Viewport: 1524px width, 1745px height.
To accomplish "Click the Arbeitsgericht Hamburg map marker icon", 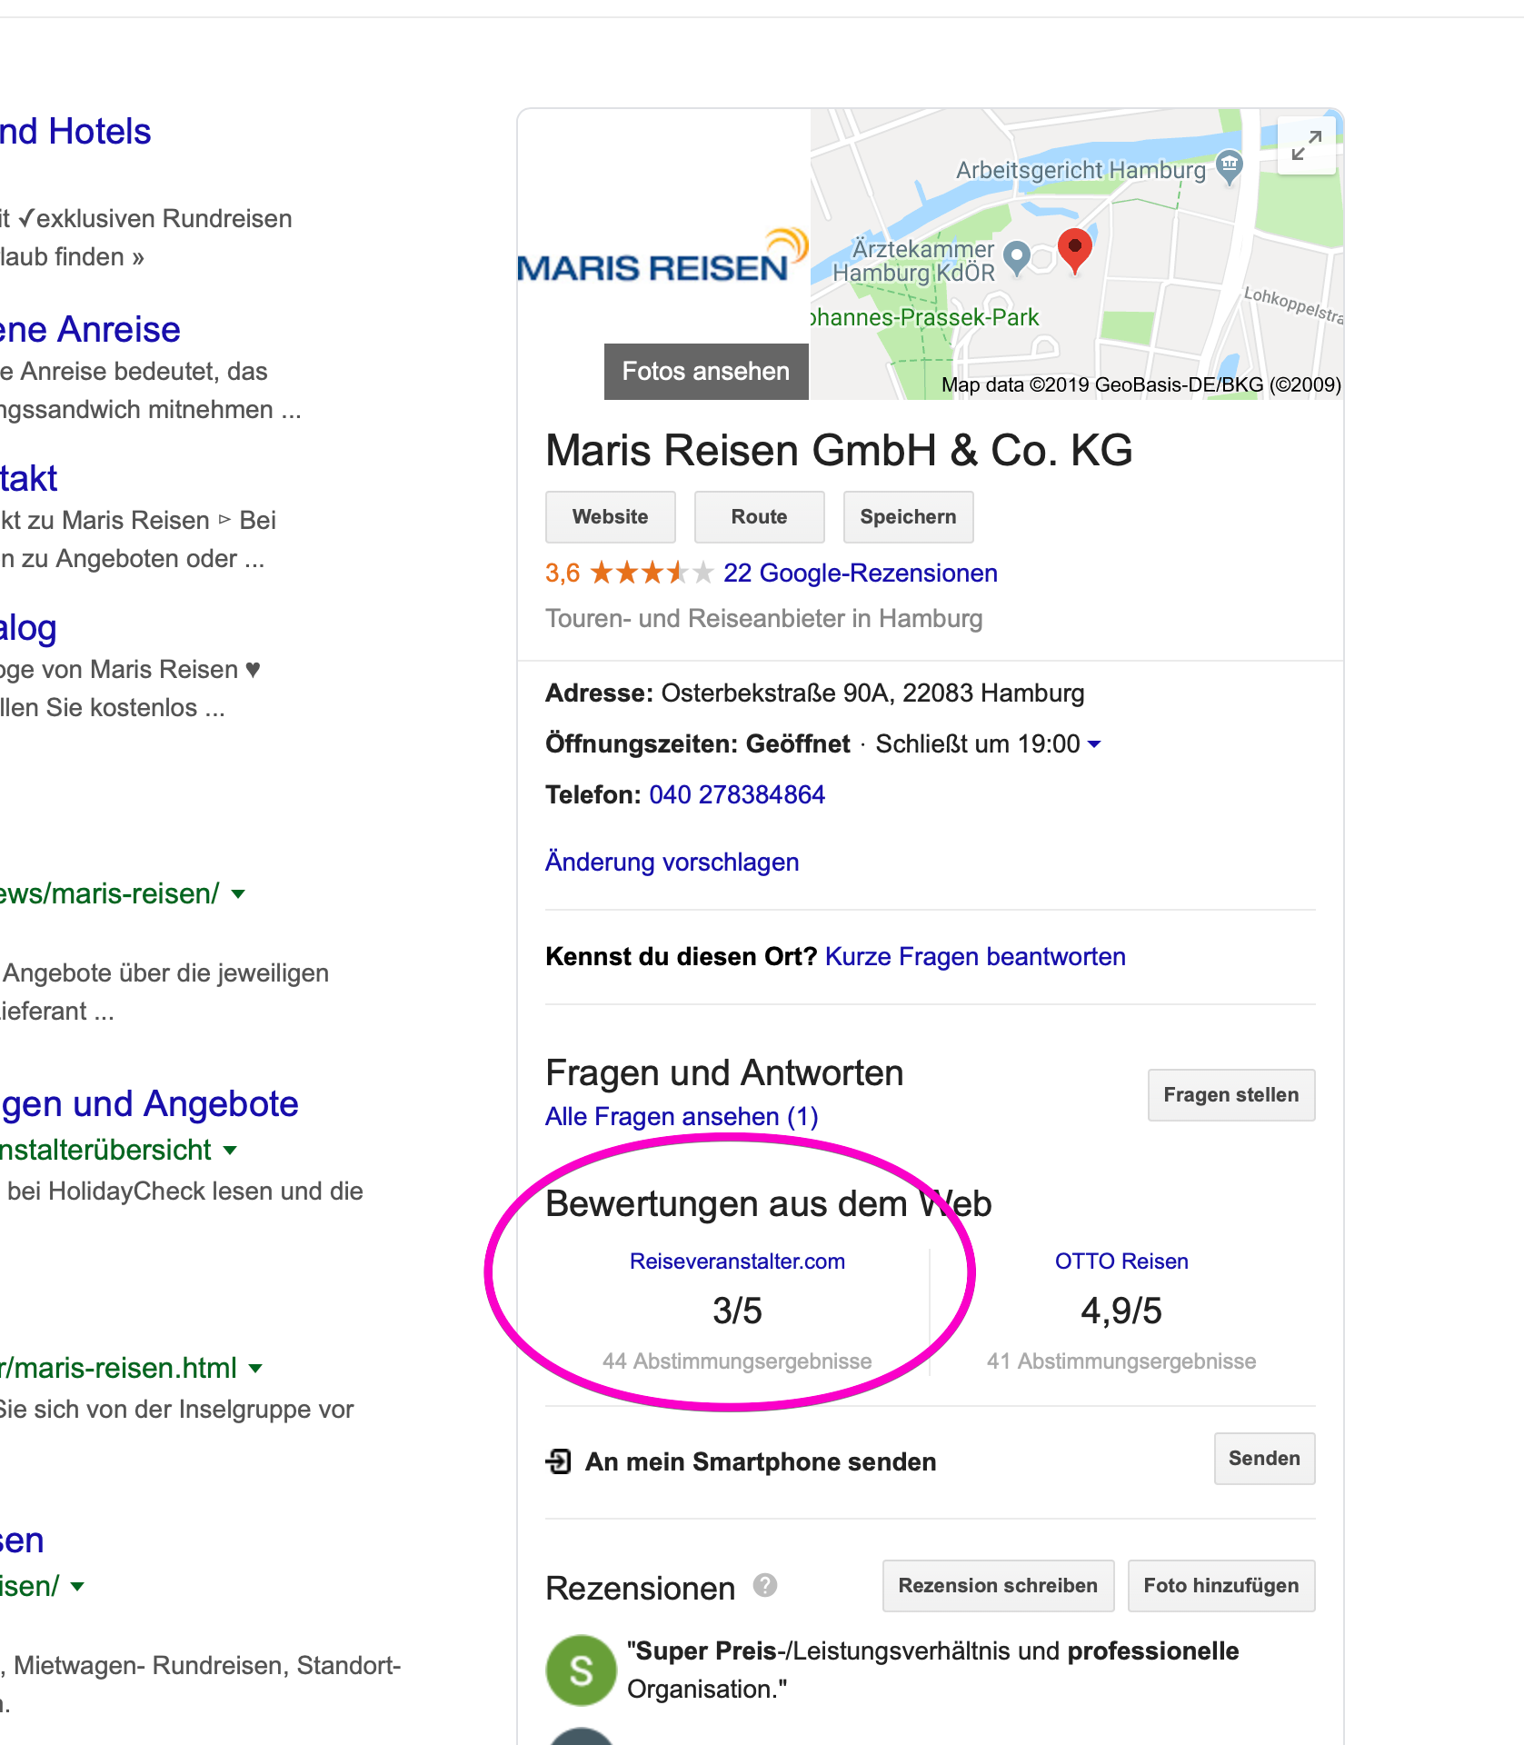I will coord(1229,167).
